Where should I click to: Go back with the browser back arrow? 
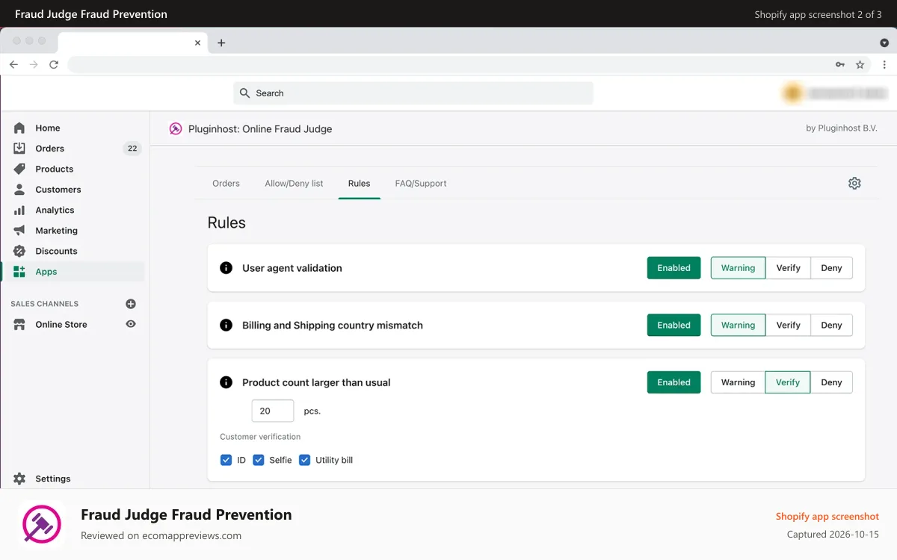click(x=13, y=65)
